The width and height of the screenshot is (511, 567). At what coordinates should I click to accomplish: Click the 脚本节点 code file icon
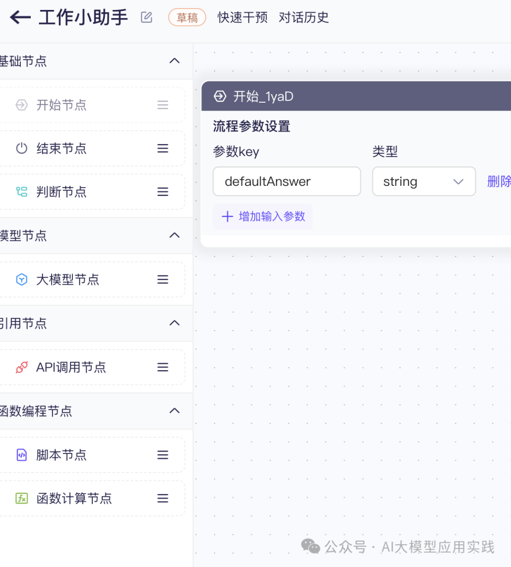click(22, 455)
